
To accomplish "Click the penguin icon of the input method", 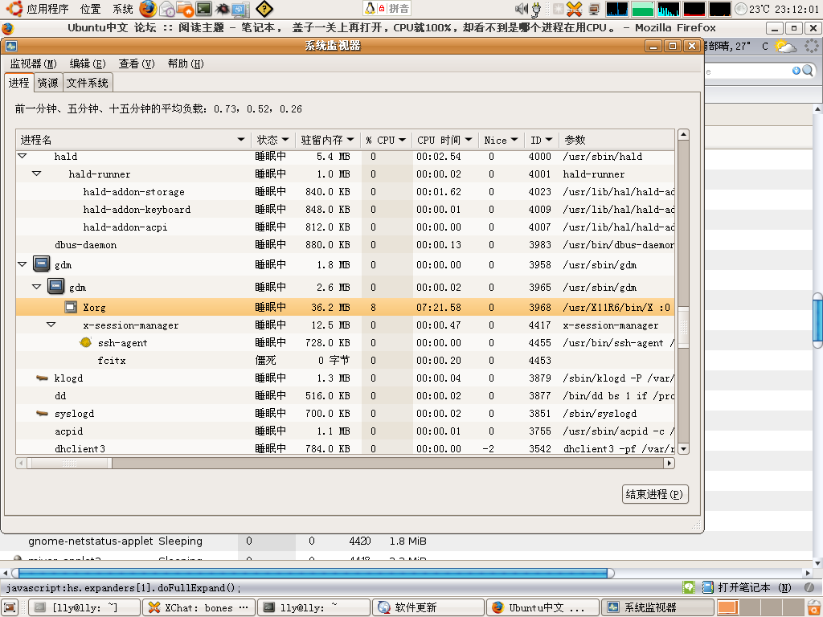I will tap(370, 8).
